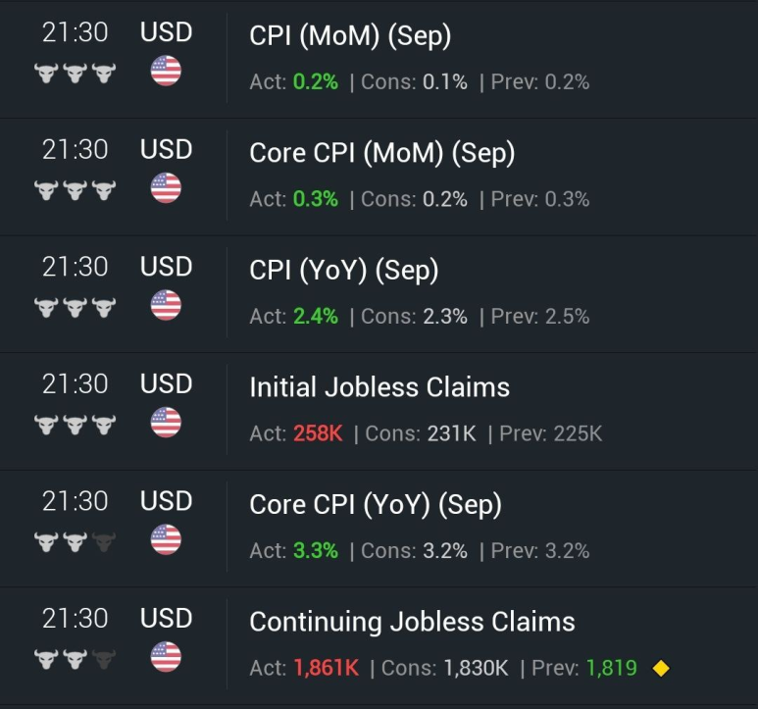Screen dimensions: 758x709
Task: Tap the US flag beside Continuing Jobless Claims
Action: tap(166, 657)
